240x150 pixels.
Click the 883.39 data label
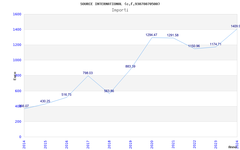click(130, 67)
